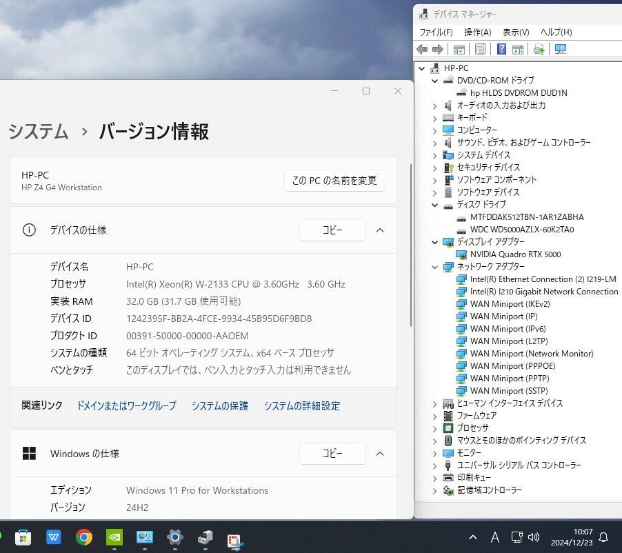Viewport: 622px width, 553px height.
Task: Select the WDC WD5000AZLX-60K2TA0 disk
Action: [521, 230]
